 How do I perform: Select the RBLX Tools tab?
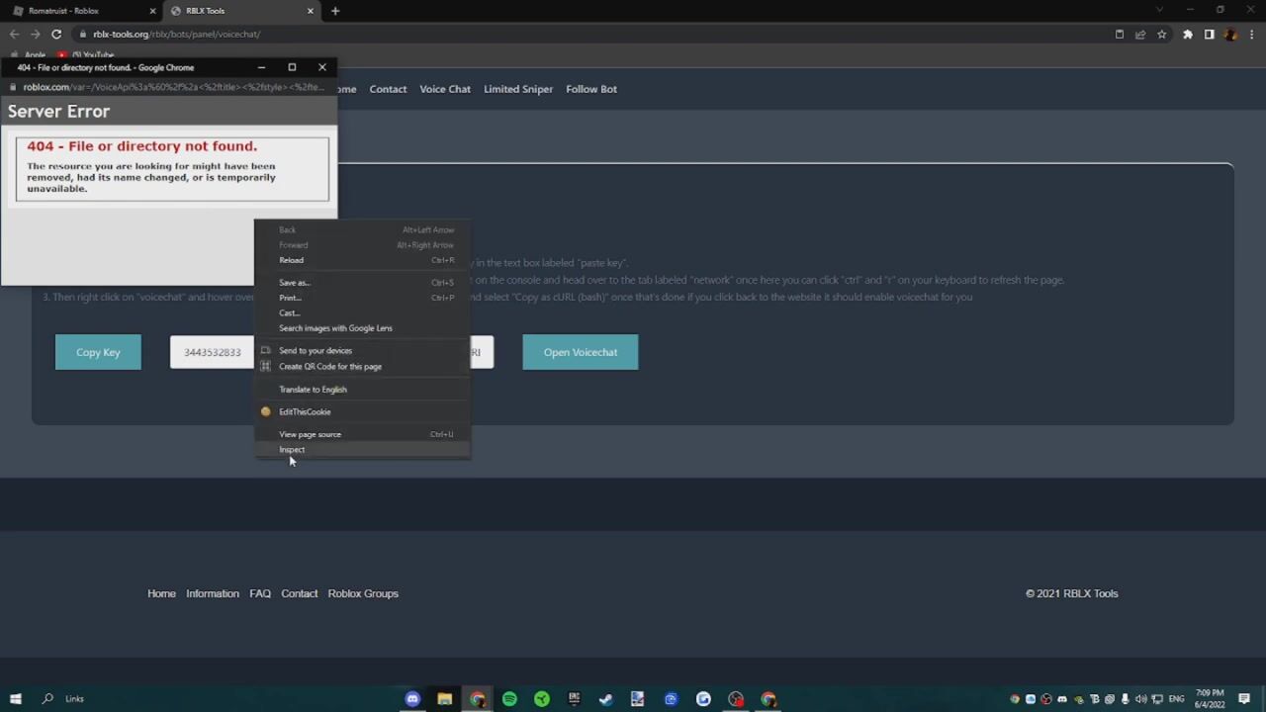241,11
